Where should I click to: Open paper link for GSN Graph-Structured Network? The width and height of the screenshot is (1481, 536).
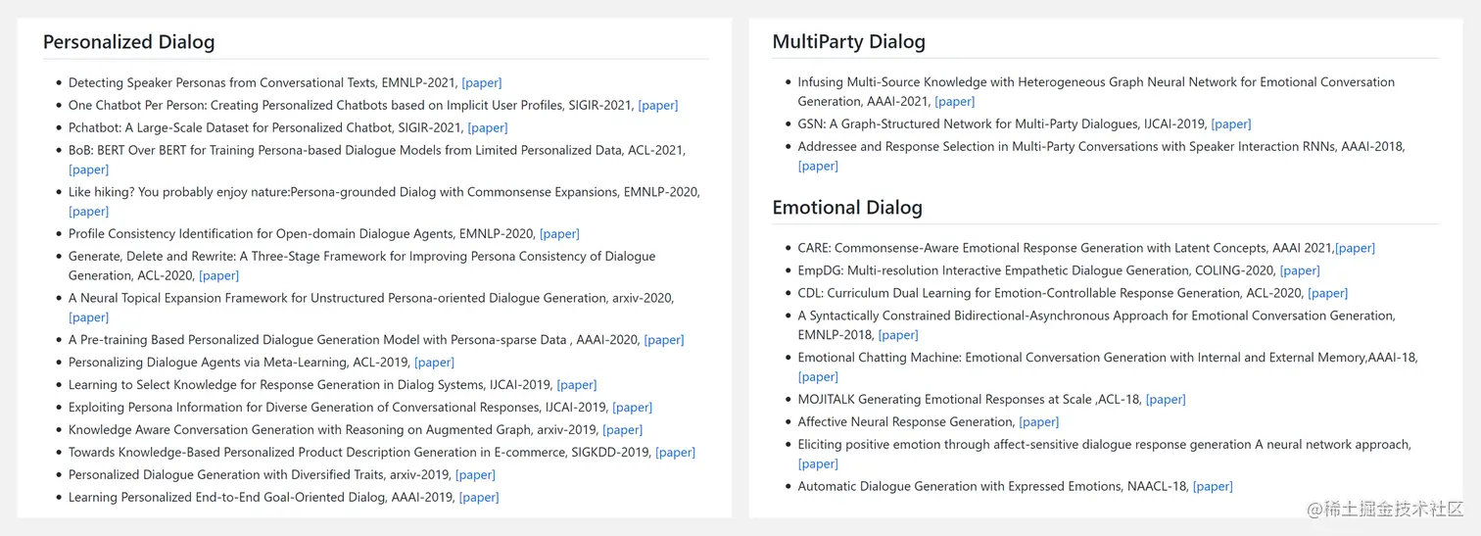1231,124
